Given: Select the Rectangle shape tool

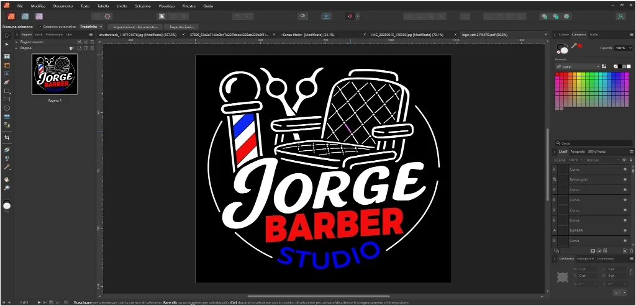Looking at the screenshot, I should click(7, 91).
